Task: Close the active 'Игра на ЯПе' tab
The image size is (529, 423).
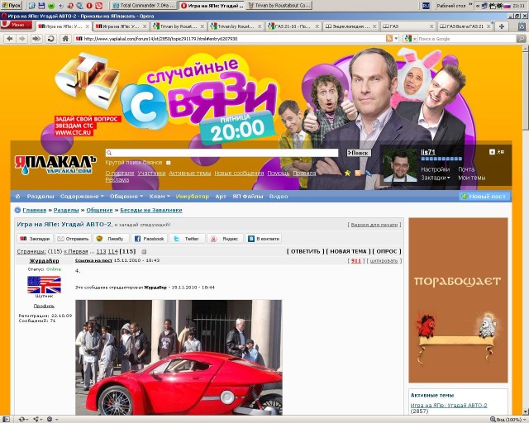Action: click(x=88, y=26)
